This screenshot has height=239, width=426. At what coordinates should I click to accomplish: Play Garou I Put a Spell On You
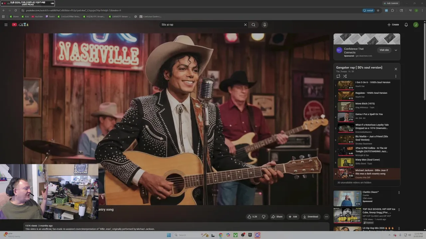(367, 117)
